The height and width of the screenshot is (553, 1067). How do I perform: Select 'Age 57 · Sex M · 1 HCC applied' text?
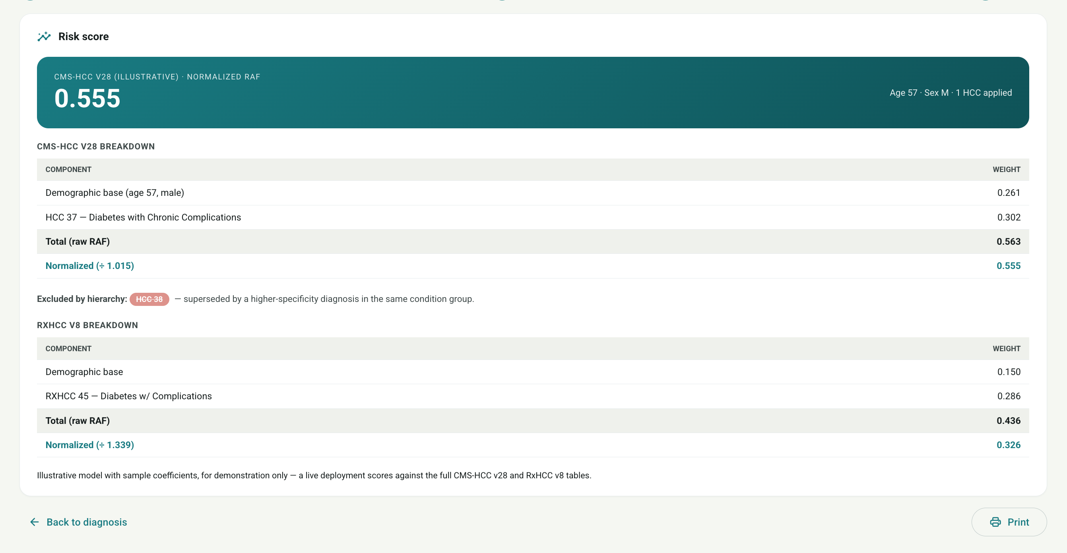point(951,93)
